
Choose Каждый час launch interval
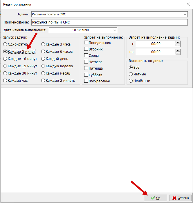pyautogui.click(x=5, y=80)
